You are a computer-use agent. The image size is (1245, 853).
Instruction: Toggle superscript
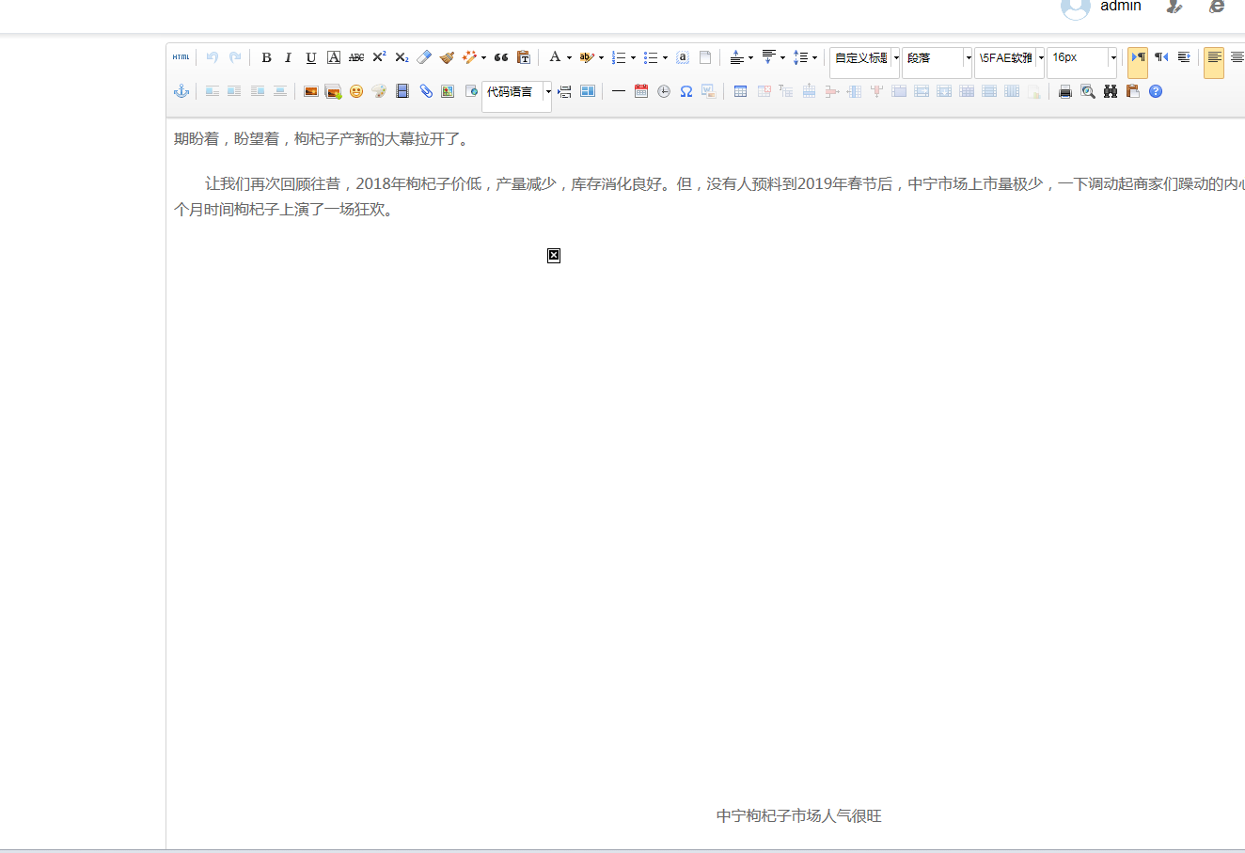point(379,57)
